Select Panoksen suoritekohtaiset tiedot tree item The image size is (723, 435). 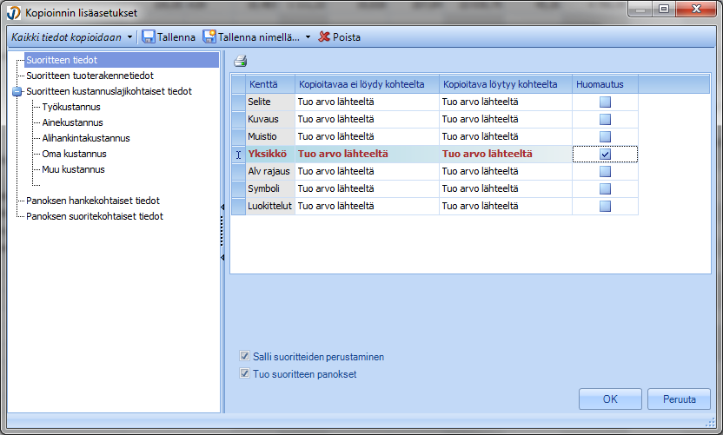pos(95,216)
